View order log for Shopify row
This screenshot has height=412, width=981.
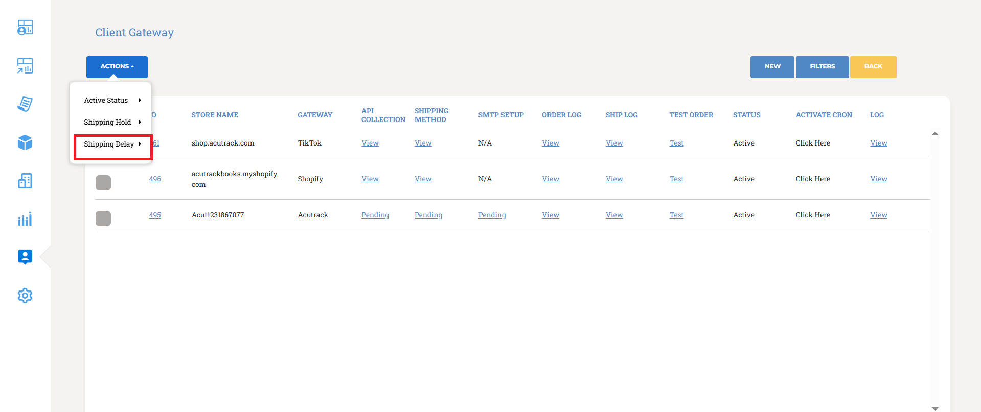pyautogui.click(x=551, y=179)
